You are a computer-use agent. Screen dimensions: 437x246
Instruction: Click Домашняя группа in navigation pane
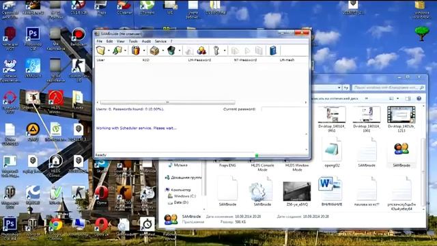(186, 178)
